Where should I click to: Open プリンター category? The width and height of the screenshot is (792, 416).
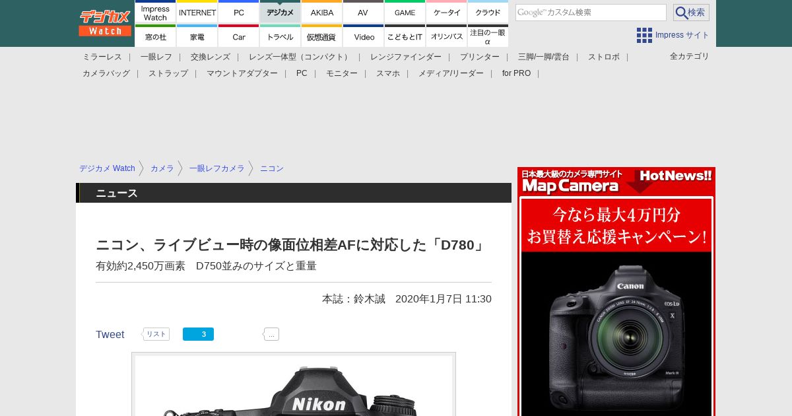(480, 57)
